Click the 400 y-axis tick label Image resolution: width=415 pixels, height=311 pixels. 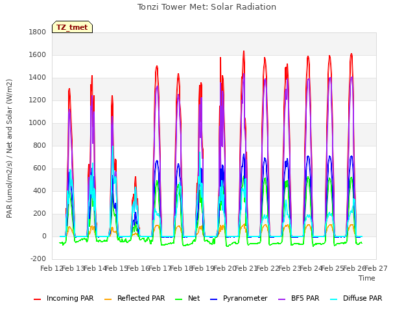40,191
